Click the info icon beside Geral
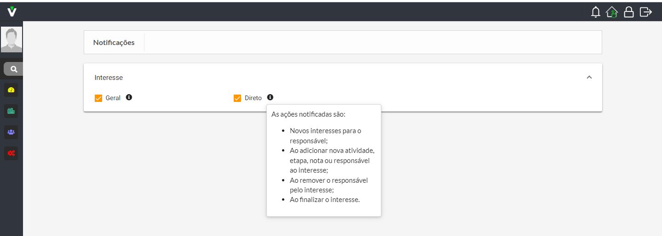The height and width of the screenshot is (236, 662). coord(129,97)
